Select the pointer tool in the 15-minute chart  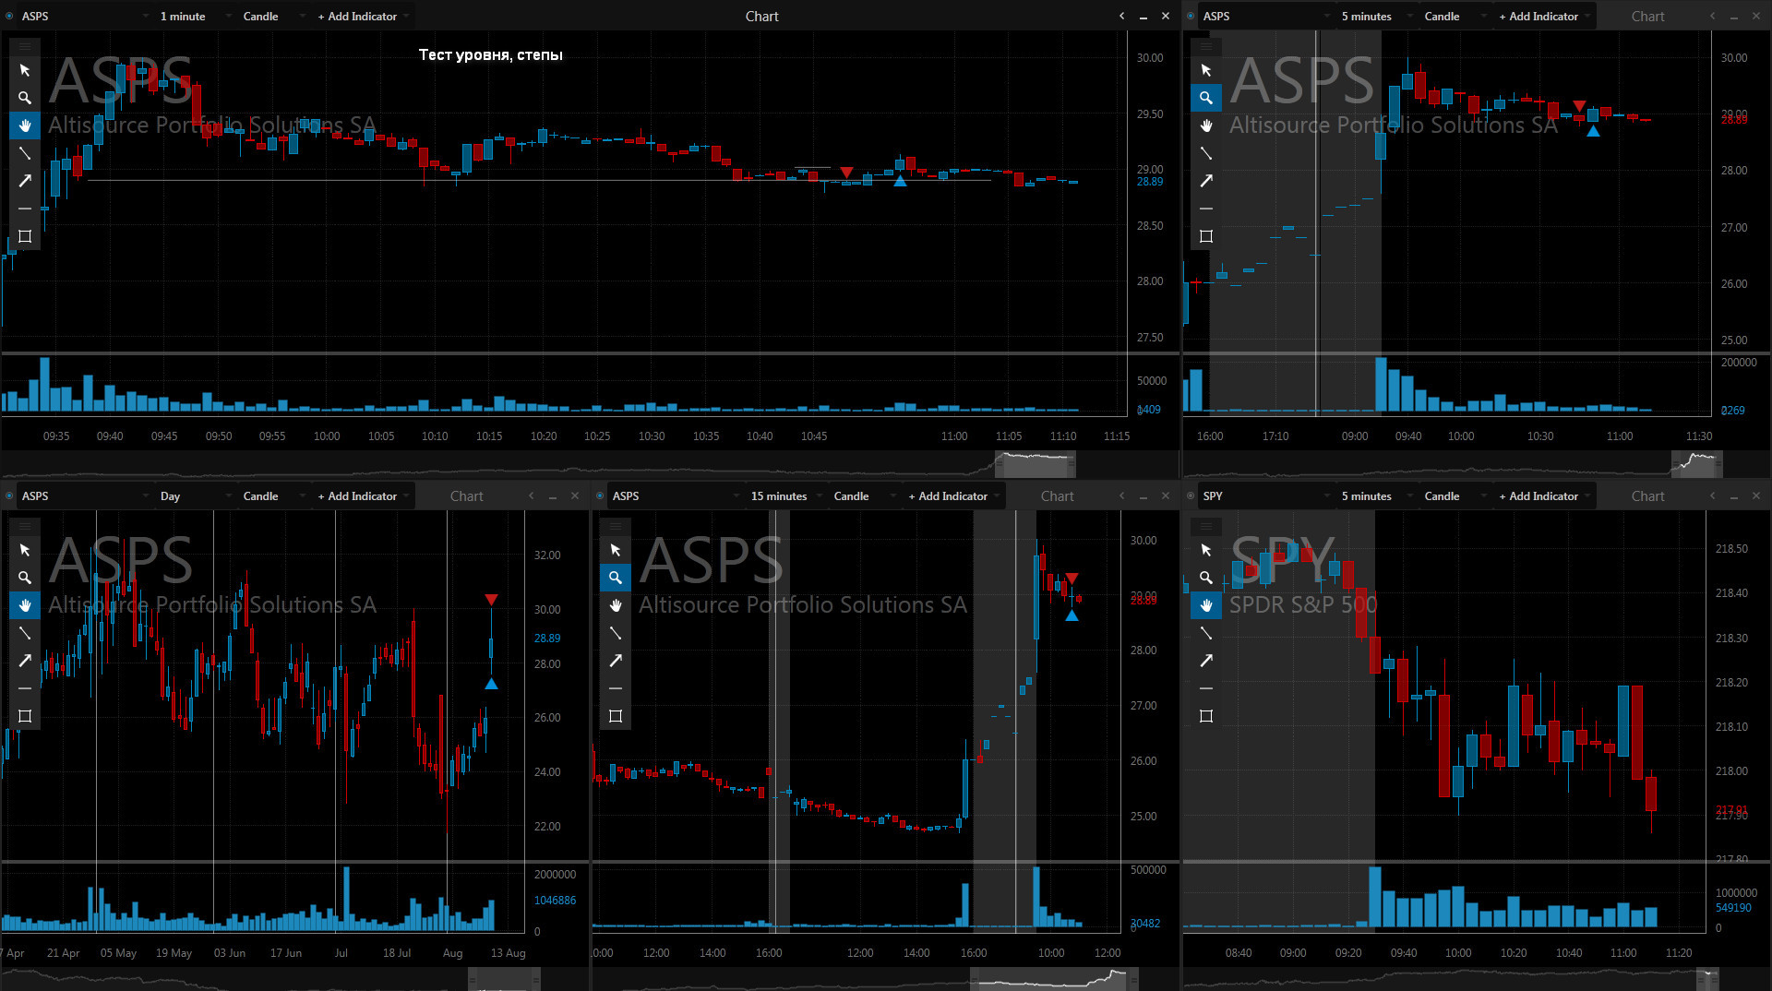[x=616, y=550]
